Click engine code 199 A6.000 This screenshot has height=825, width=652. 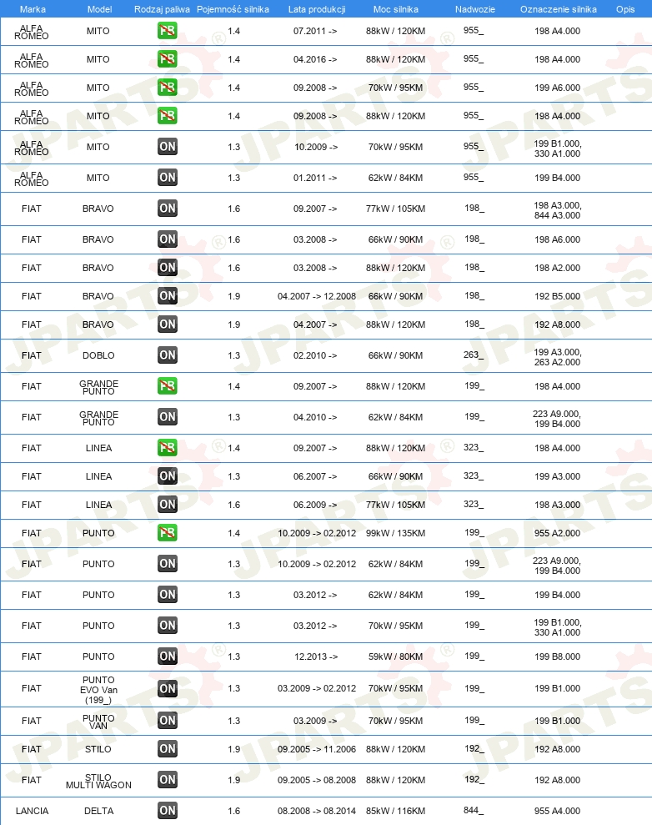point(557,88)
